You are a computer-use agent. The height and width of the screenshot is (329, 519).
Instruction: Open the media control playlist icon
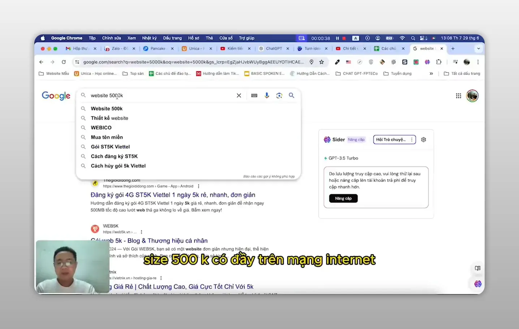(455, 62)
